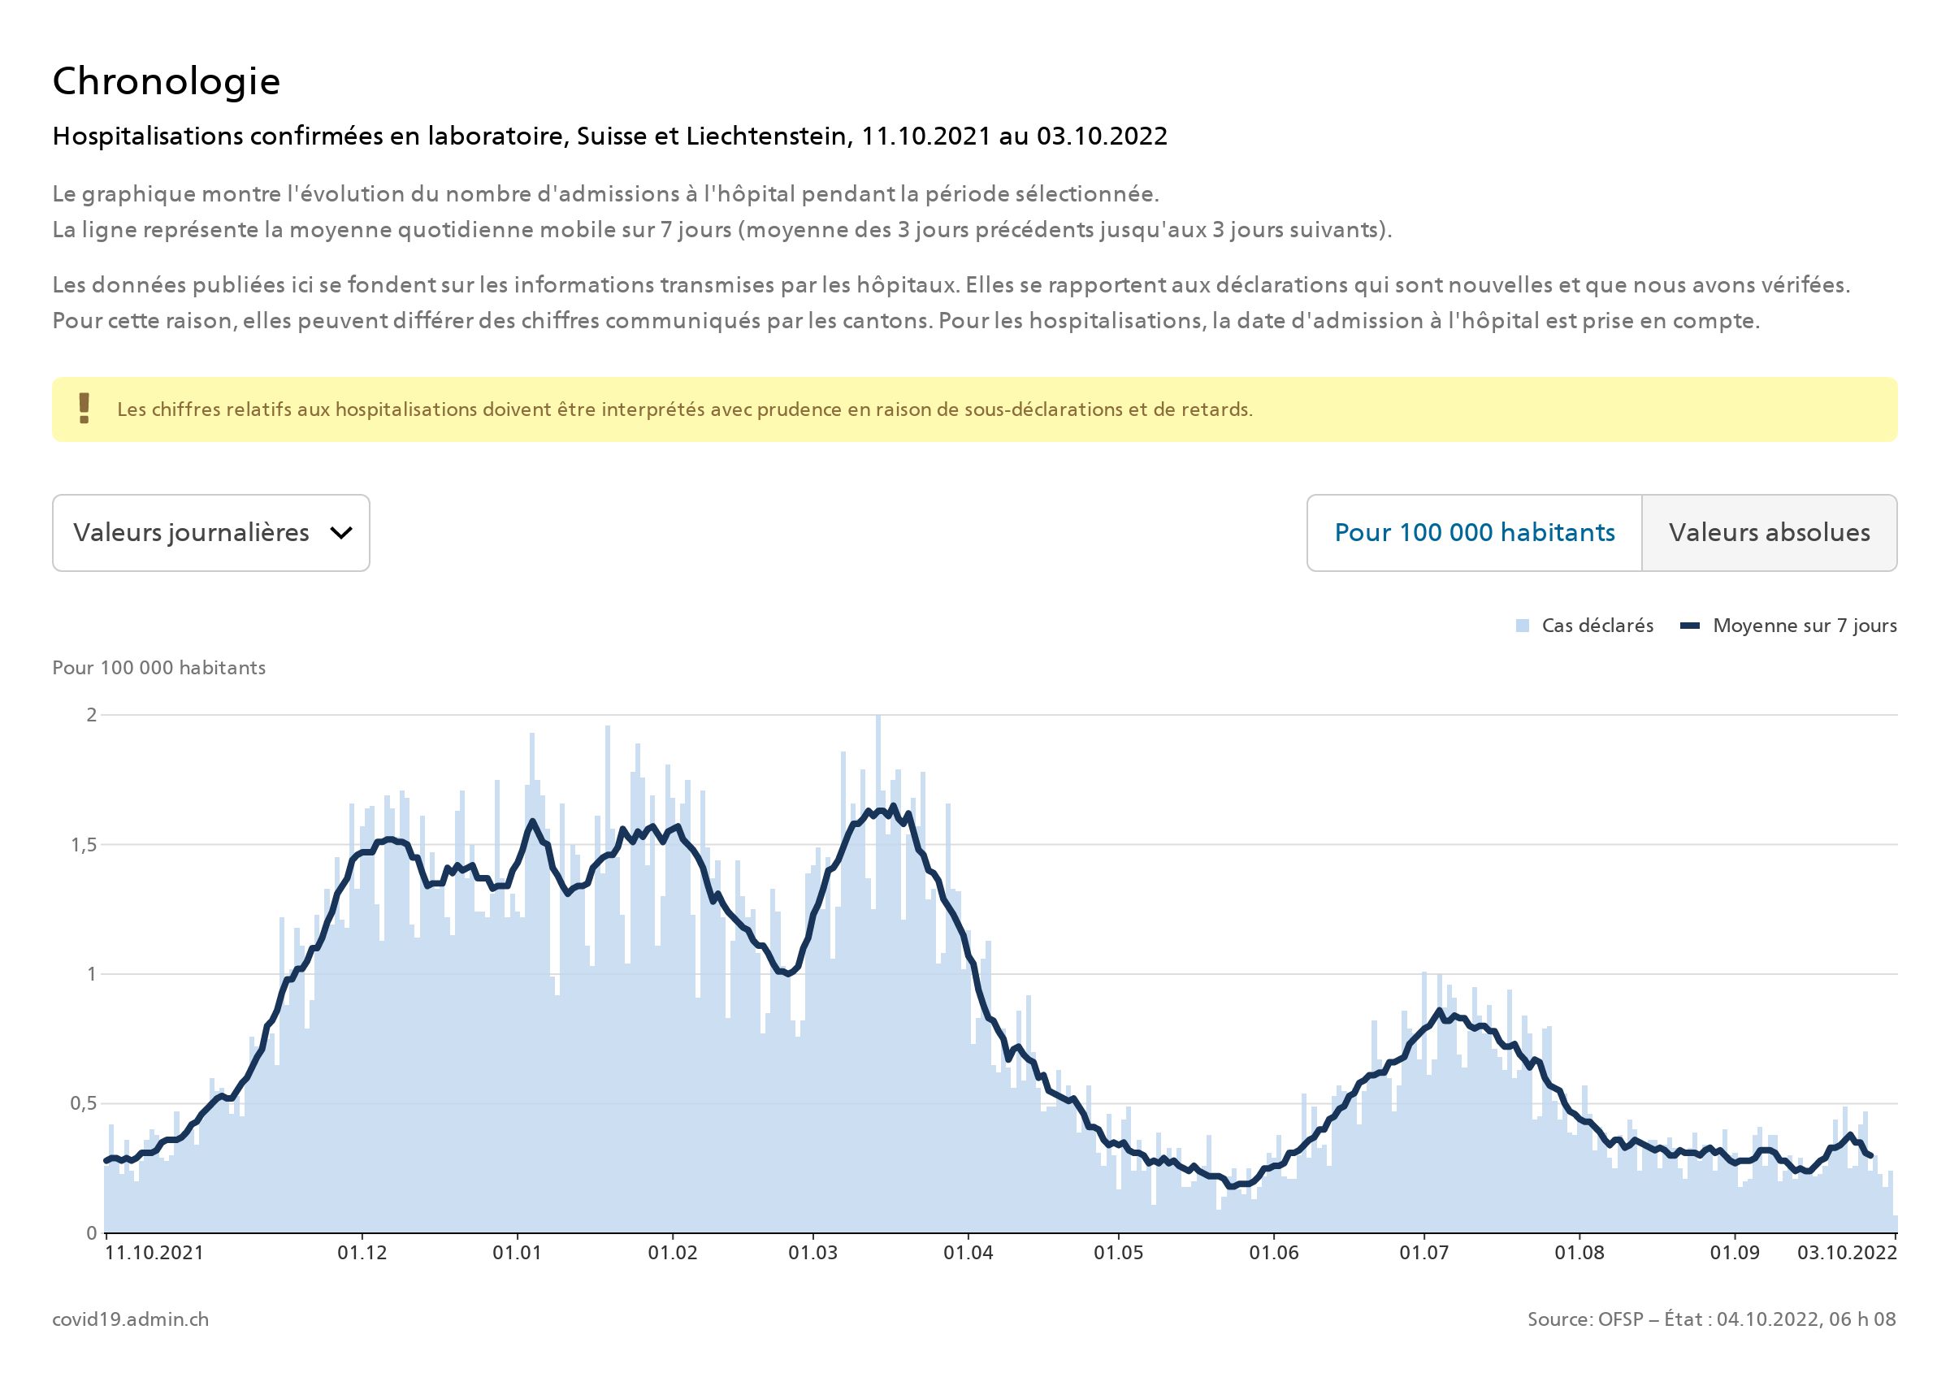Image resolution: width=1950 pixels, height=1386 pixels.
Task: Click the yellow hospitalisation warning banner text
Action: (684, 409)
